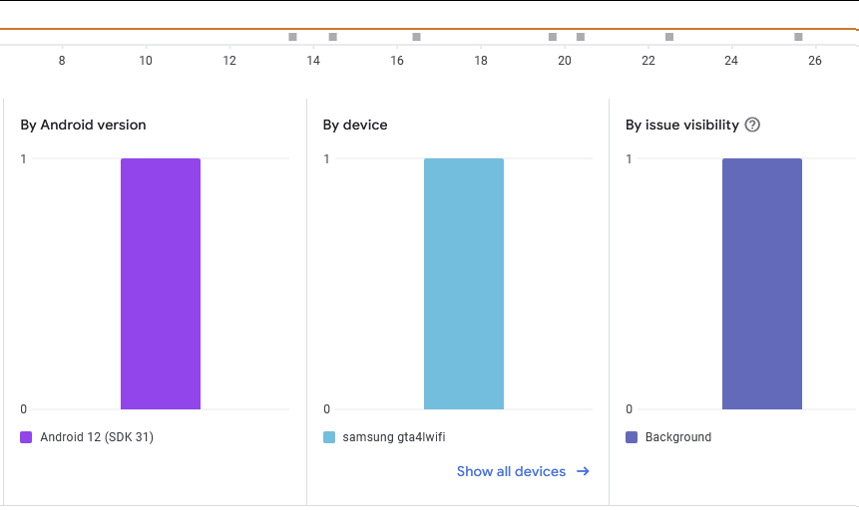Click the indigo issue visibility bar
The height and width of the screenshot is (510, 859).
[762, 284]
